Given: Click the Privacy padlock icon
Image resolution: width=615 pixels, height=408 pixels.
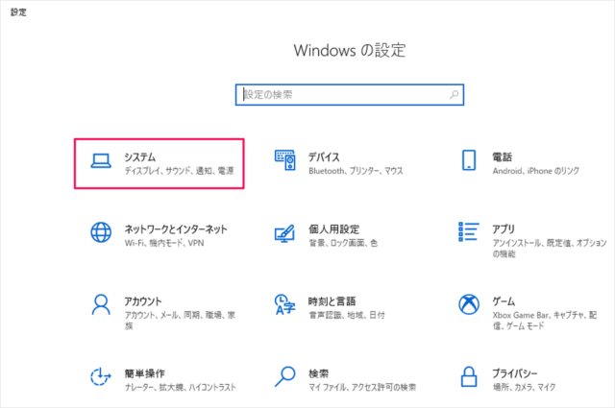Looking at the screenshot, I should point(469,376).
